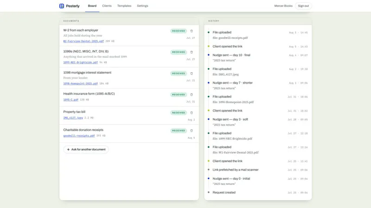Delete the 1098 mortgage interest statement
This screenshot has height=208, width=371.
coord(192,73)
